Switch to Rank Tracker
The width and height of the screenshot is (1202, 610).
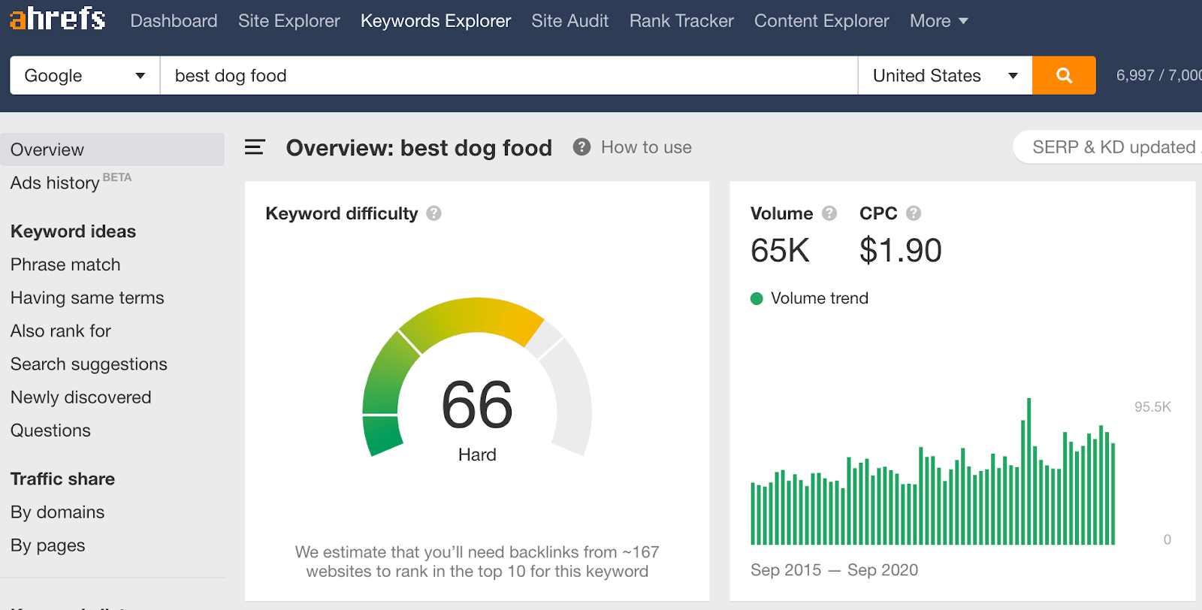tap(681, 21)
